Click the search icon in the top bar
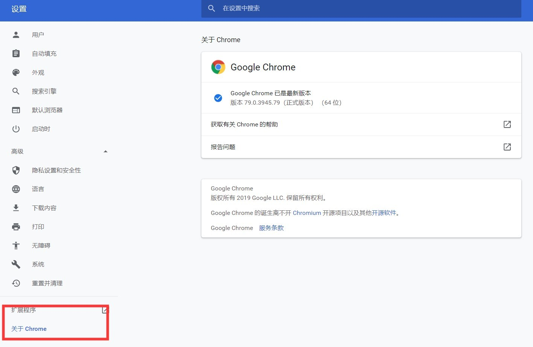 tap(212, 8)
